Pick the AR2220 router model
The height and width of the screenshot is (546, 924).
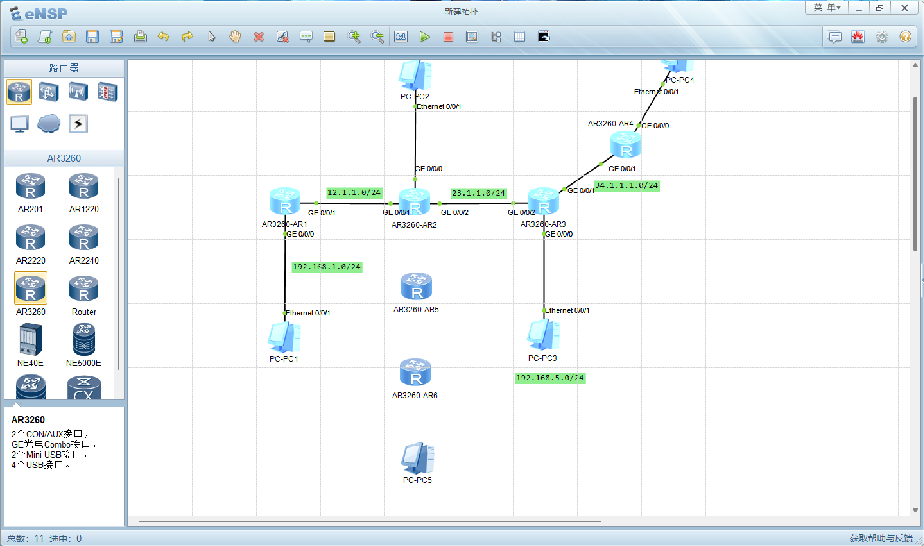pyautogui.click(x=30, y=239)
